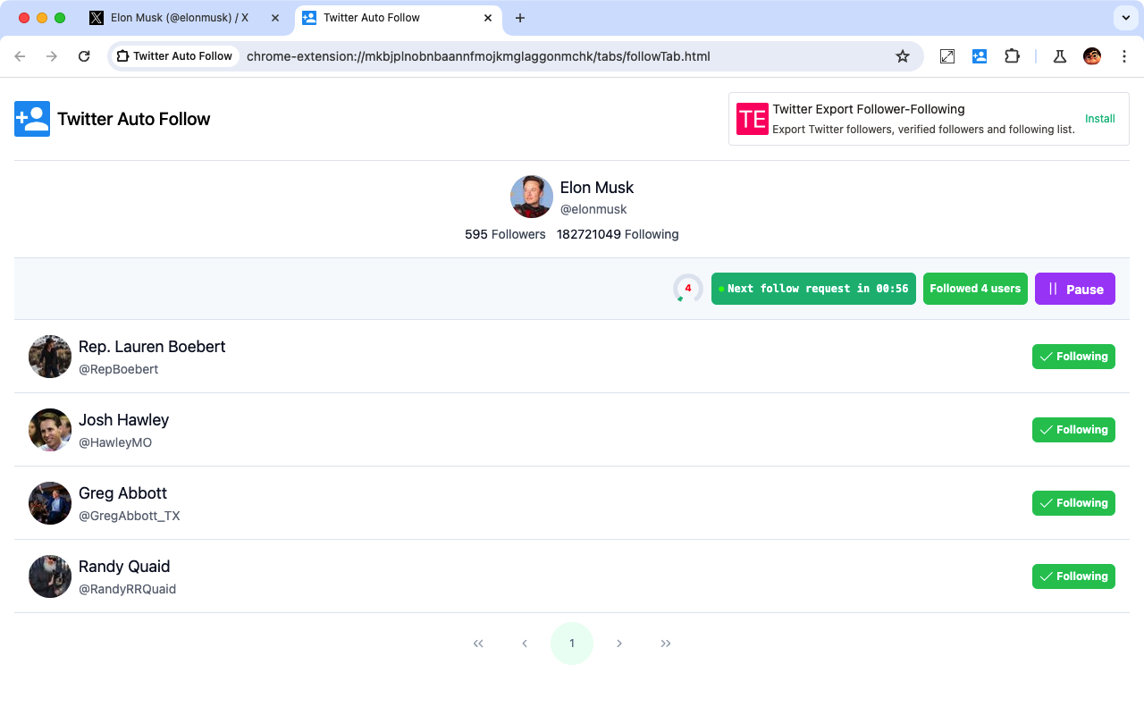
Task: Bookmark this page with the star icon
Action: pos(903,56)
